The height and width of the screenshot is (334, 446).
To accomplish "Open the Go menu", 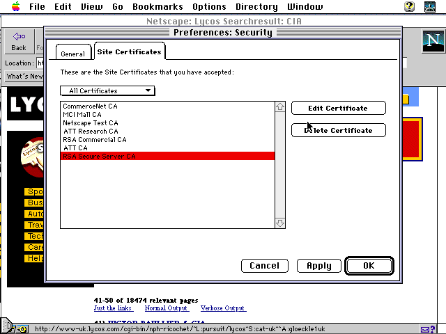I will (118, 6).
